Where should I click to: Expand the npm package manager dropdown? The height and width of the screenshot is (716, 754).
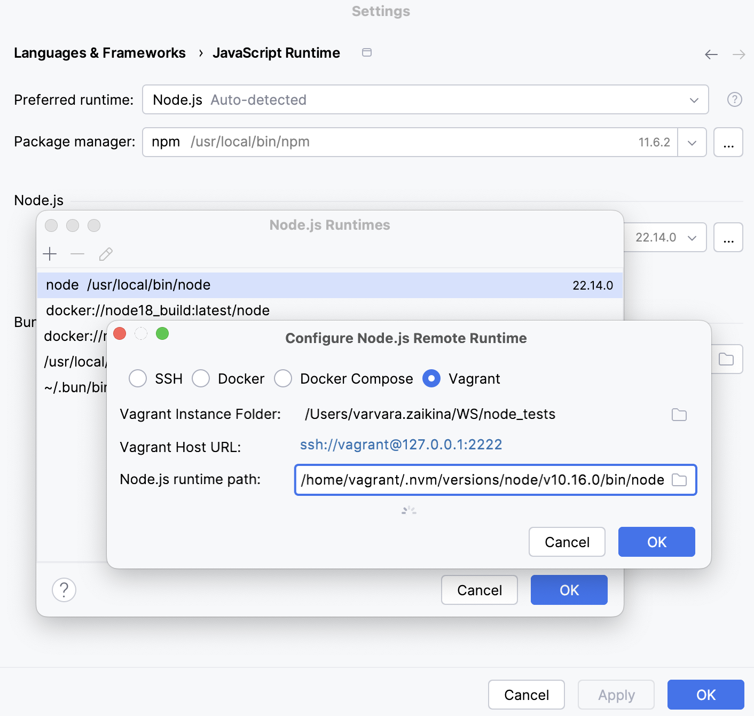[x=692, y=142]
